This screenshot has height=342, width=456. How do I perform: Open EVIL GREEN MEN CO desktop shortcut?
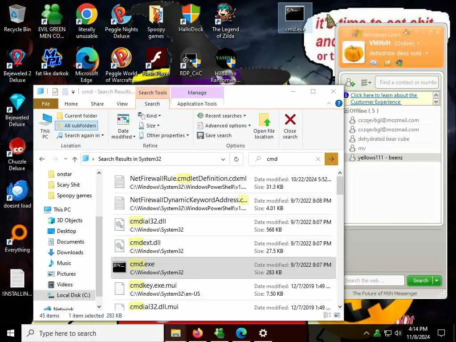[52, 21]
